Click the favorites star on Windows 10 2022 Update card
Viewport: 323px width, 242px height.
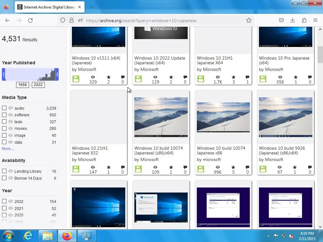click(171, 77)
